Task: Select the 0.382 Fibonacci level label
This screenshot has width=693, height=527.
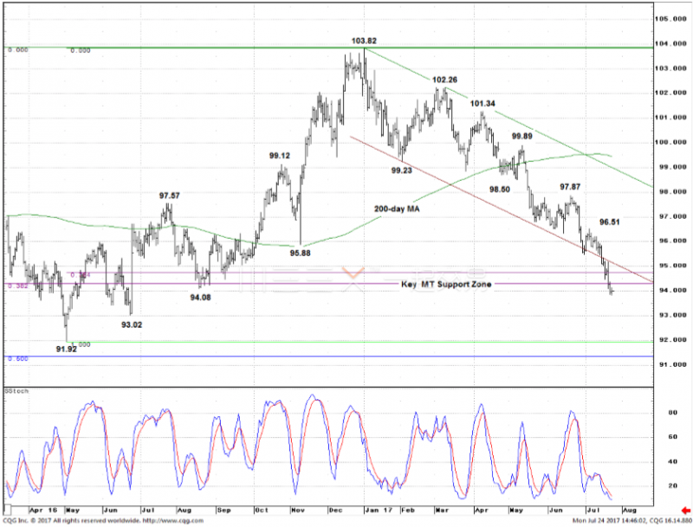Action: [x=16, y=286]
